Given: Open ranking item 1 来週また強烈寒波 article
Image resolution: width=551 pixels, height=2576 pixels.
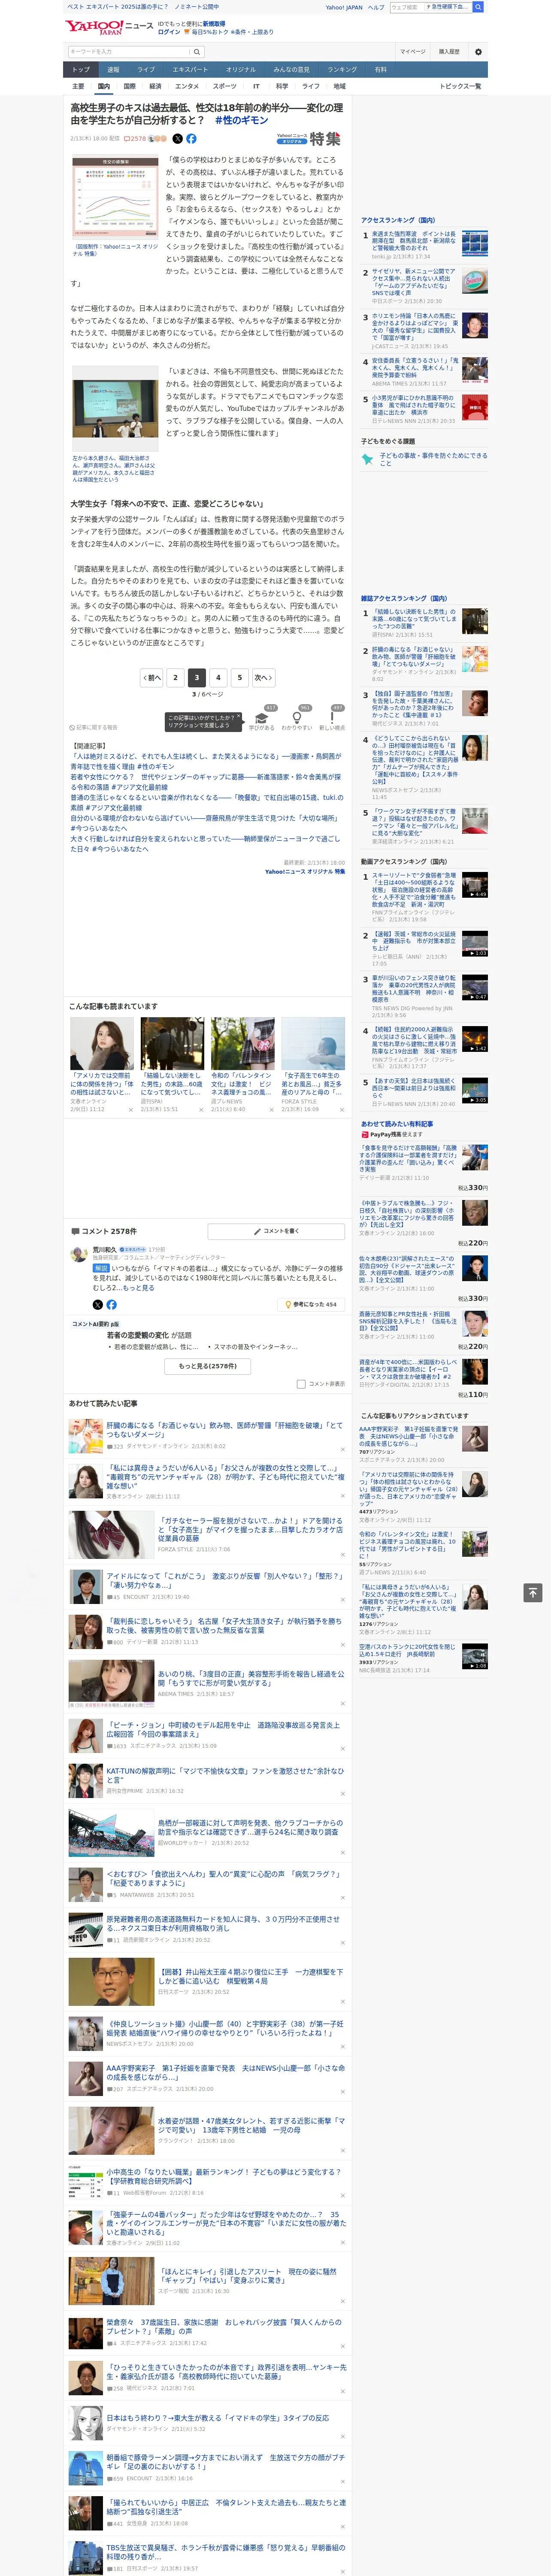Looking at the screenshot, I should coord(414,241).
